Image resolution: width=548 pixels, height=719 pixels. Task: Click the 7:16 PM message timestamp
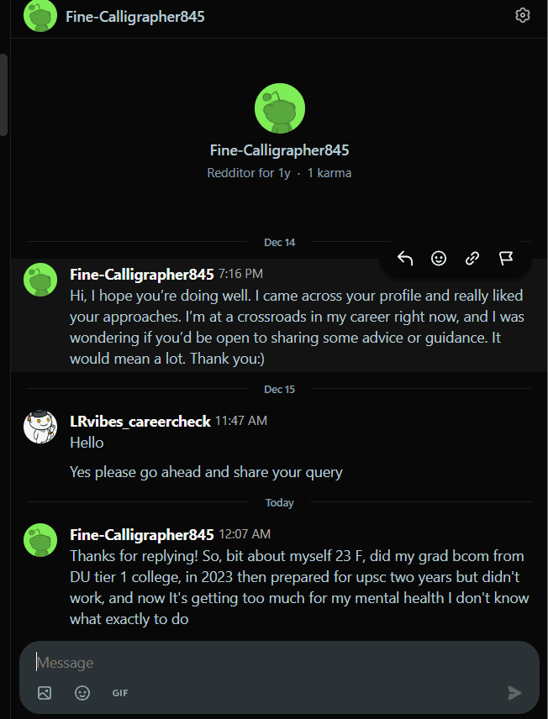tap(240, 274)
